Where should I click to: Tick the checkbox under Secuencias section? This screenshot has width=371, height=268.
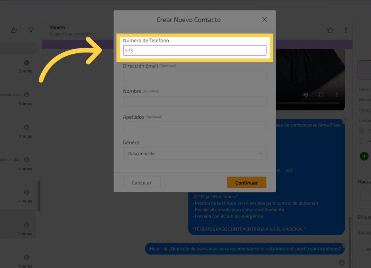[360, 249]
